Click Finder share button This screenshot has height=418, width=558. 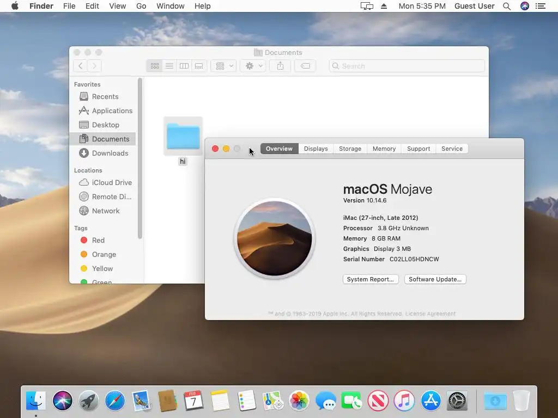[x=280, y=66]
